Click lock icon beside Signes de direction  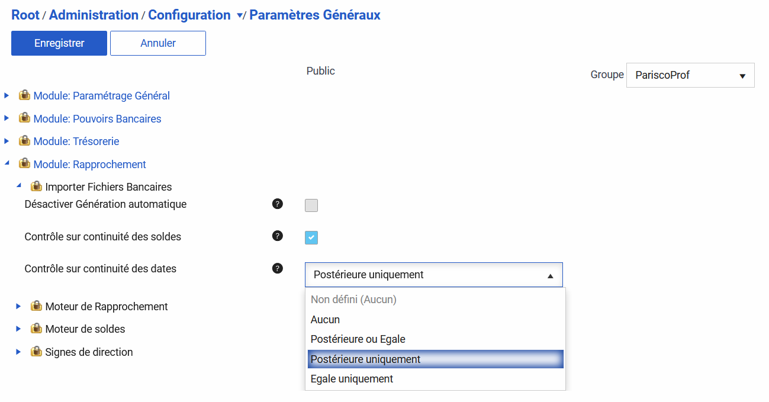click(36, 352)
